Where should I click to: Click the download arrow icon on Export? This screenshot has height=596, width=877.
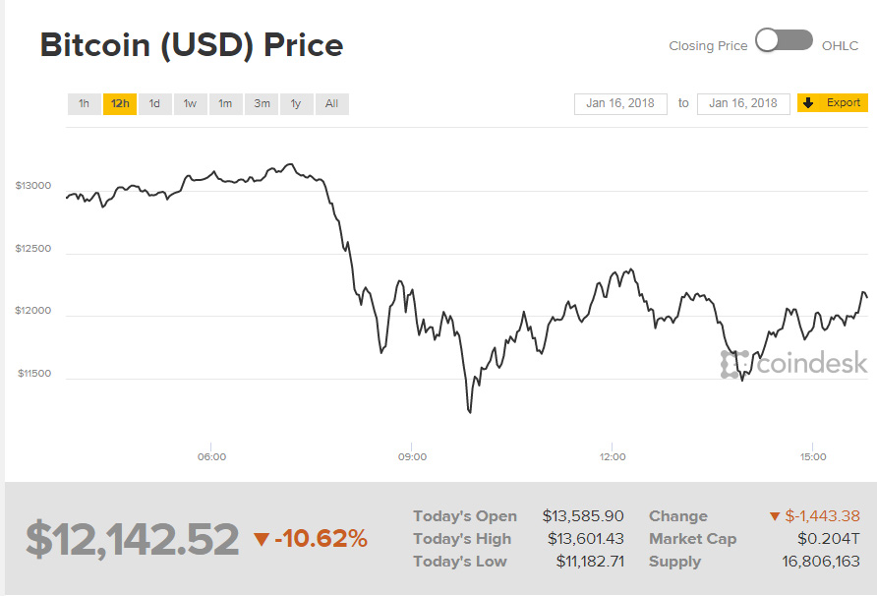(x=809, y=102)
